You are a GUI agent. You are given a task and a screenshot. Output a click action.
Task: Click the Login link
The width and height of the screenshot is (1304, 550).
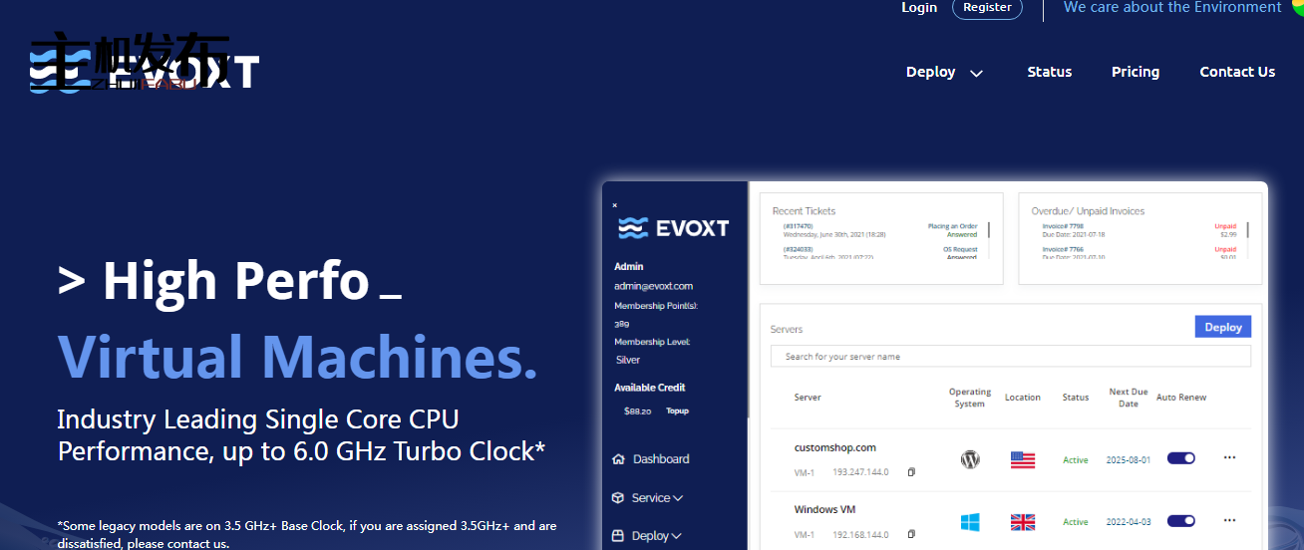[x=918, y=8]
